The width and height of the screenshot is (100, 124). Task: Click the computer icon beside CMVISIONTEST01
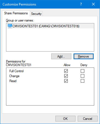point(10,26)
